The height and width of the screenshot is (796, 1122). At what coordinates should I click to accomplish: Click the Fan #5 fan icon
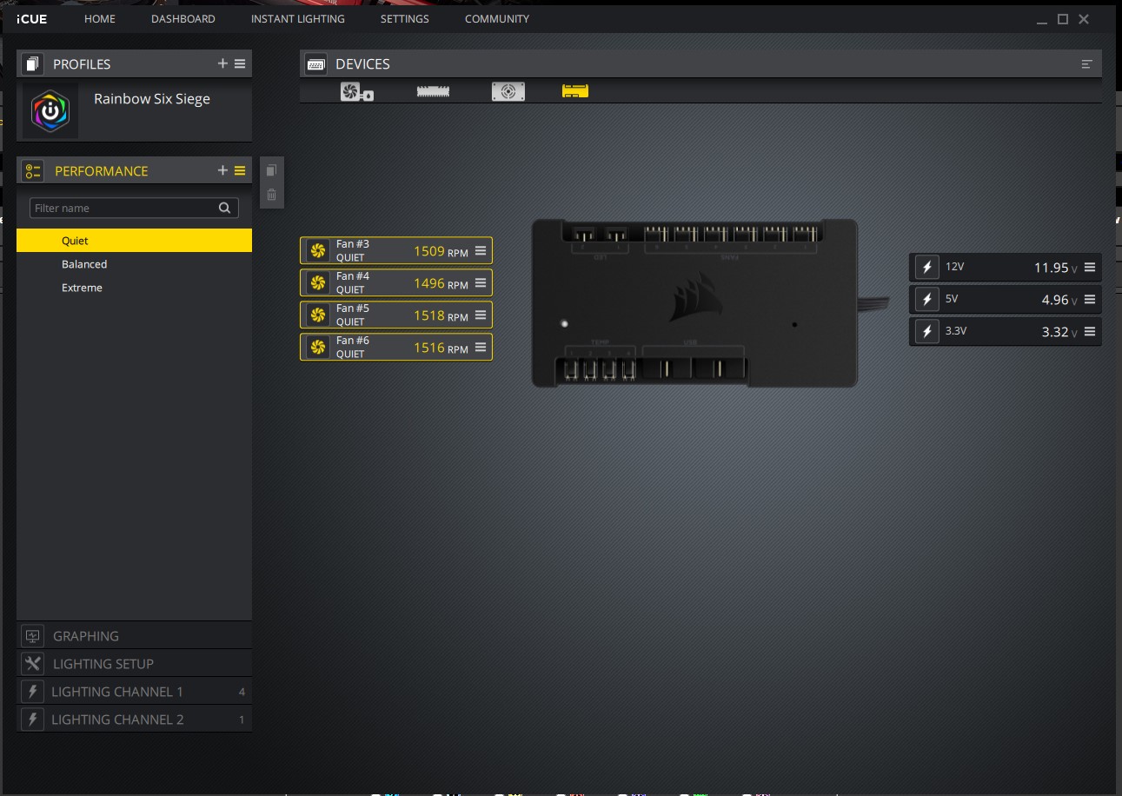point(317,315)
